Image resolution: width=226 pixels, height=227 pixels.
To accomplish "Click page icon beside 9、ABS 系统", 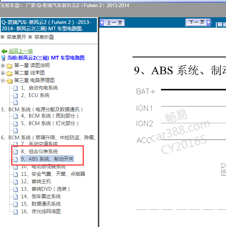I will (16, 159).
